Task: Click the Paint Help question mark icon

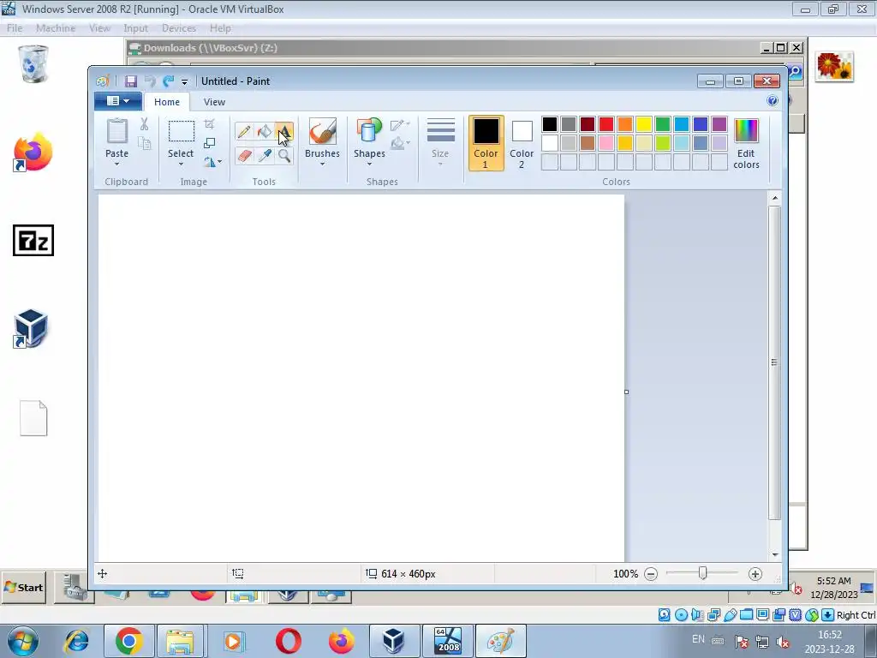Action: pyautogui.click(x=773, y=101)
